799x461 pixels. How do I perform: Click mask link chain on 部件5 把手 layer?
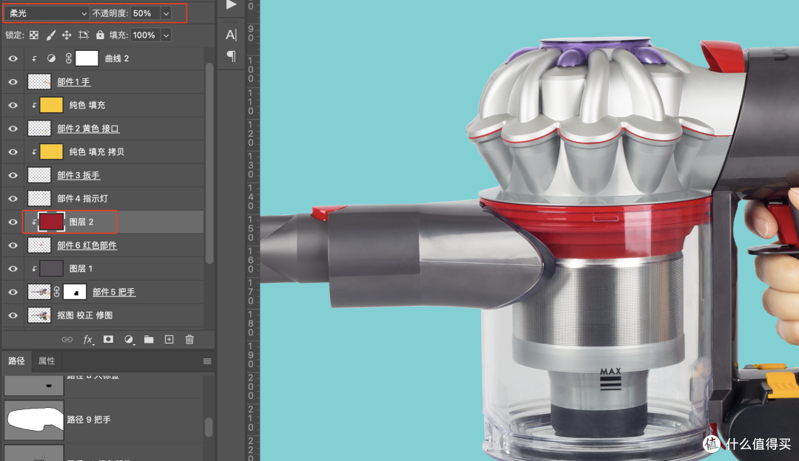coord(56,292)
